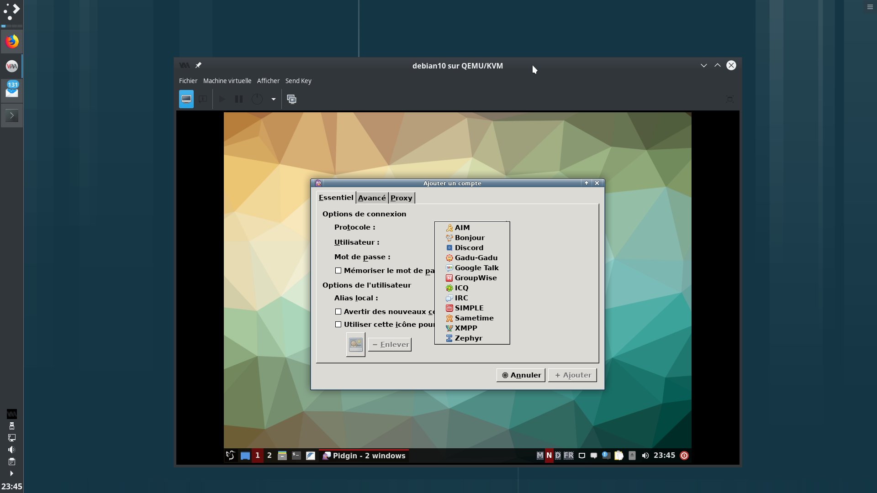The image size is (877, 493).
Task: Select ICQ from the list
Action: 472,288
